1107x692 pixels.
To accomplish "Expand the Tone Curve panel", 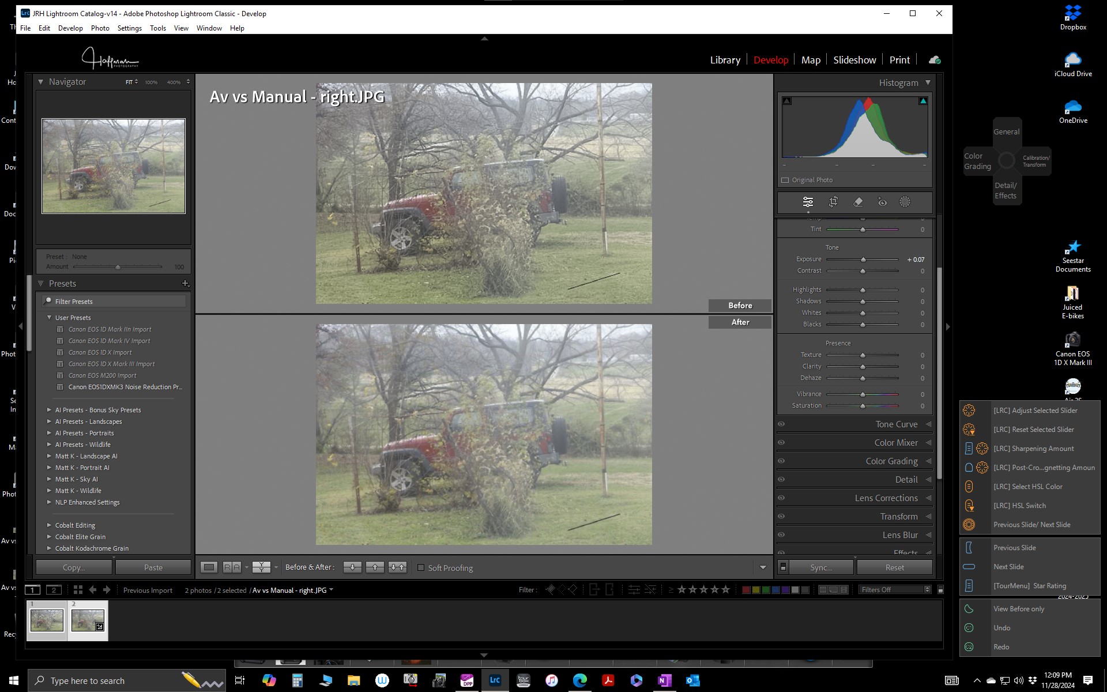I will coord(897,424).
